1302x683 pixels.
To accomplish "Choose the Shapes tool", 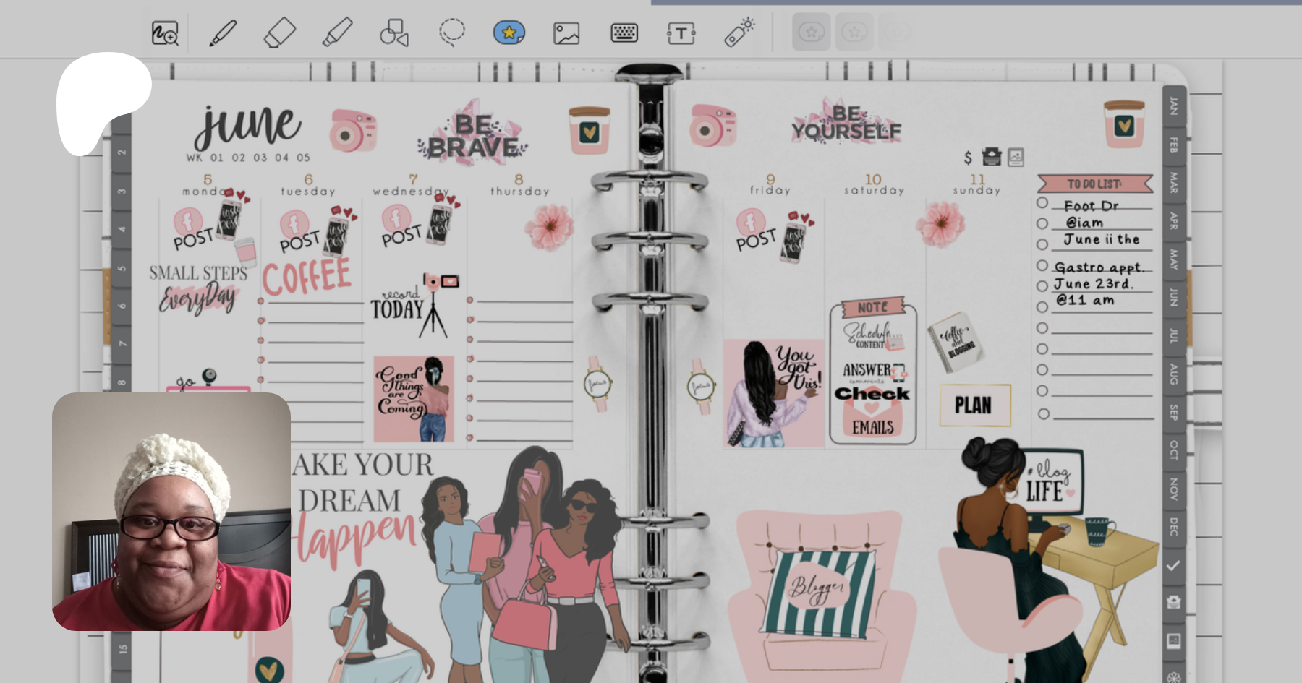I will click(x=394, y=33).
